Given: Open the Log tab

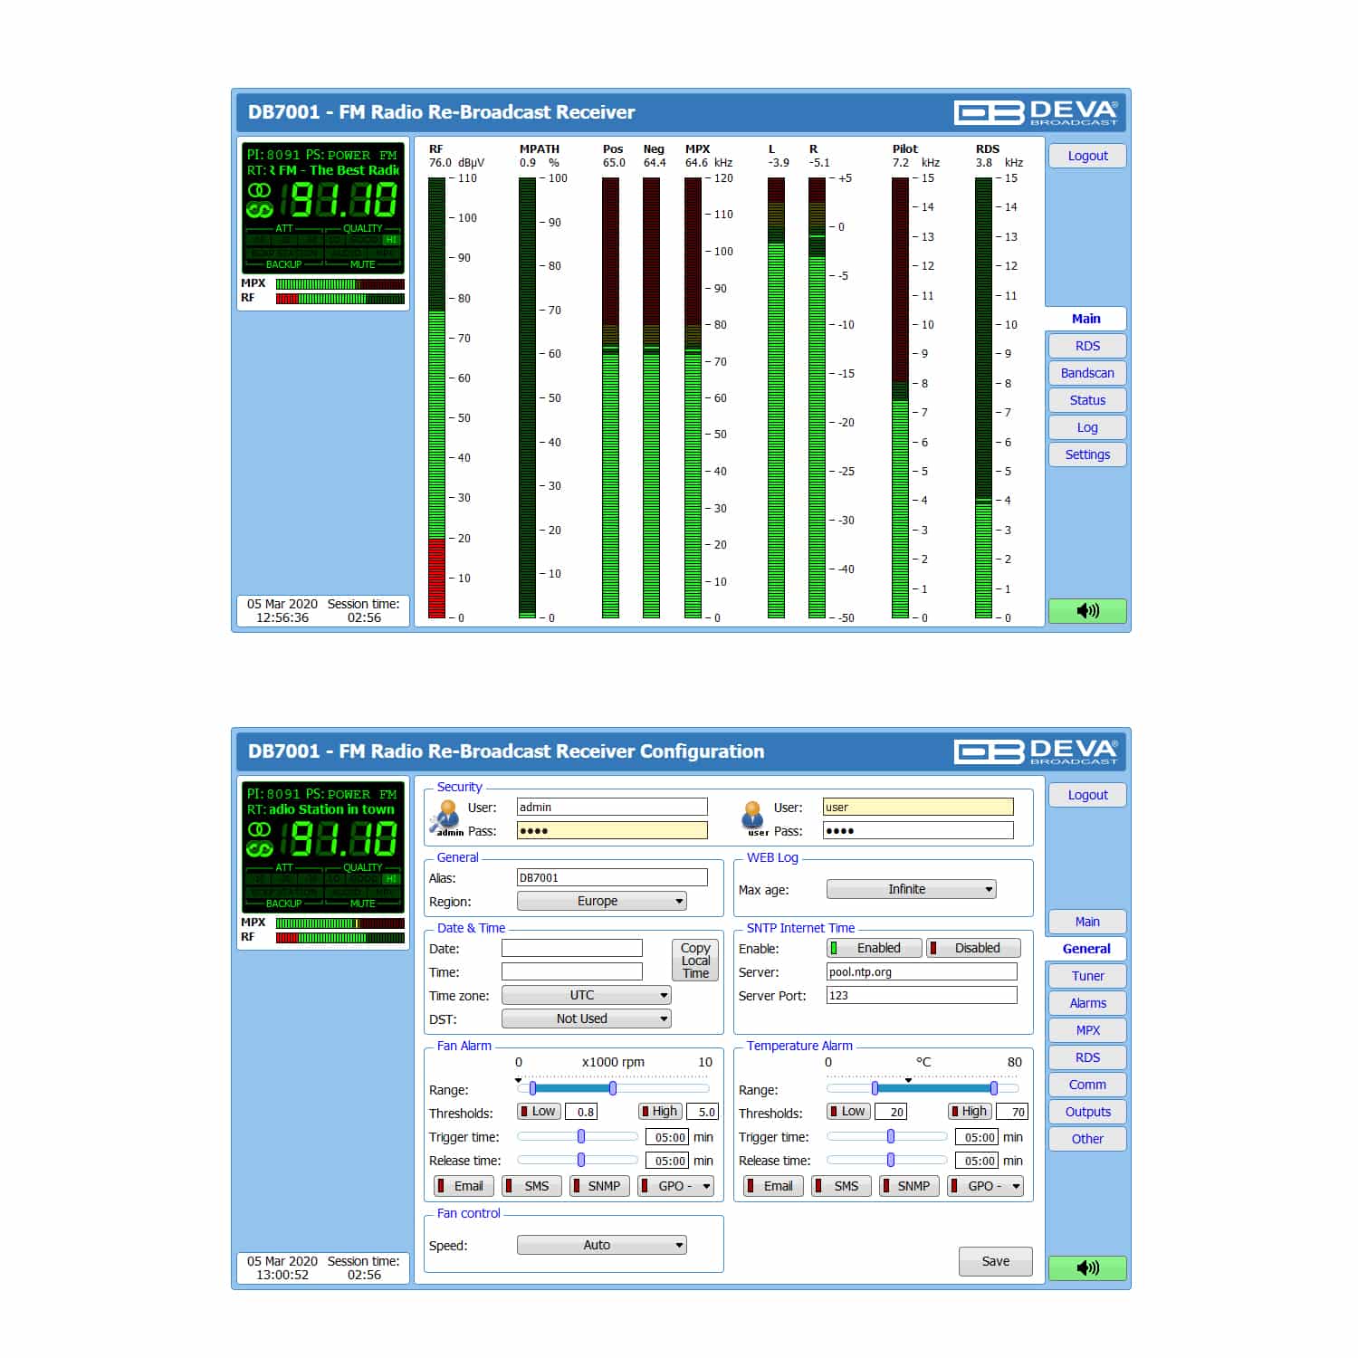Looking at the screenshot, I should 1087,427.
